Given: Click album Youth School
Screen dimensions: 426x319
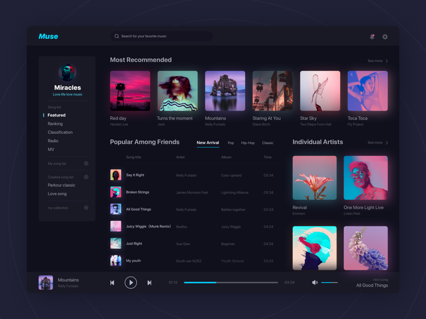Looking at the screenshot, I should (233, 261).
